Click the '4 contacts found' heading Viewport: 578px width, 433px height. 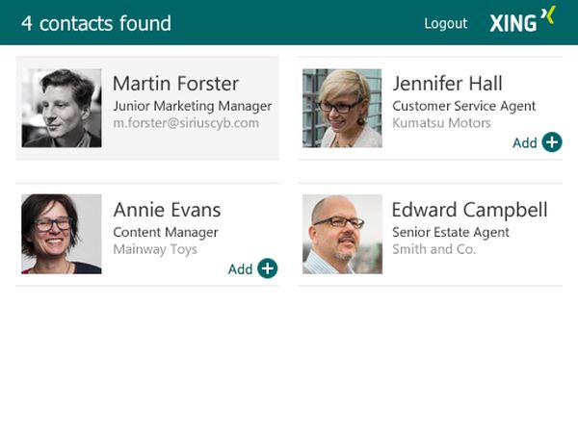pos(96,23)
